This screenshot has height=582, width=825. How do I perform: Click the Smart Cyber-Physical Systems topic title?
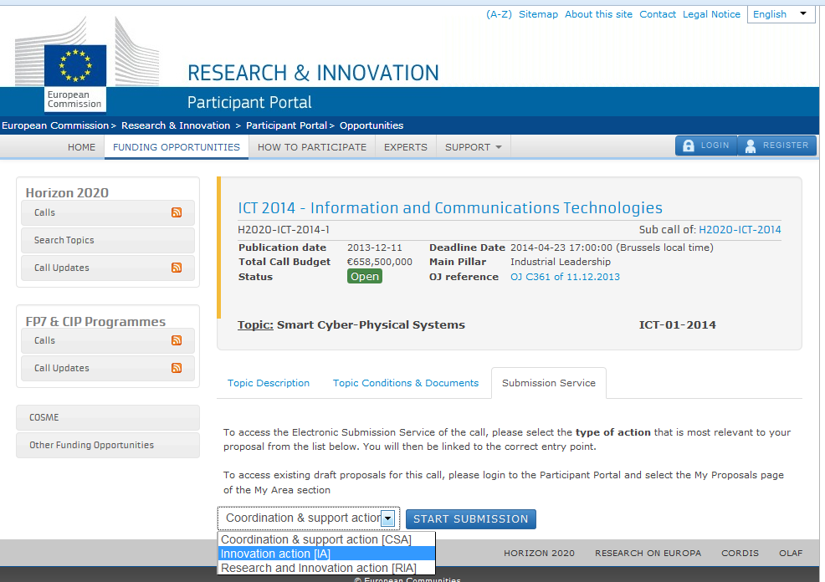coord(371,325)
